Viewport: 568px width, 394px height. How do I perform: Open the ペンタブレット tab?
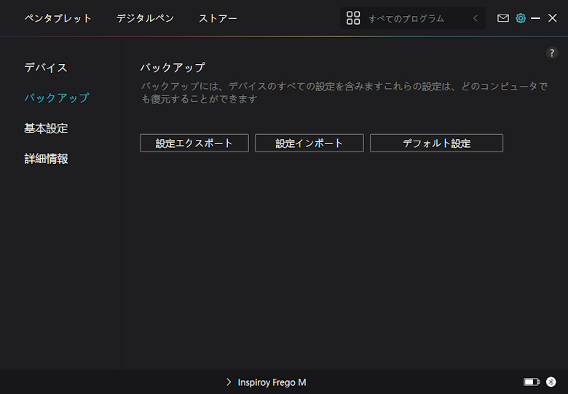(58, 18)
